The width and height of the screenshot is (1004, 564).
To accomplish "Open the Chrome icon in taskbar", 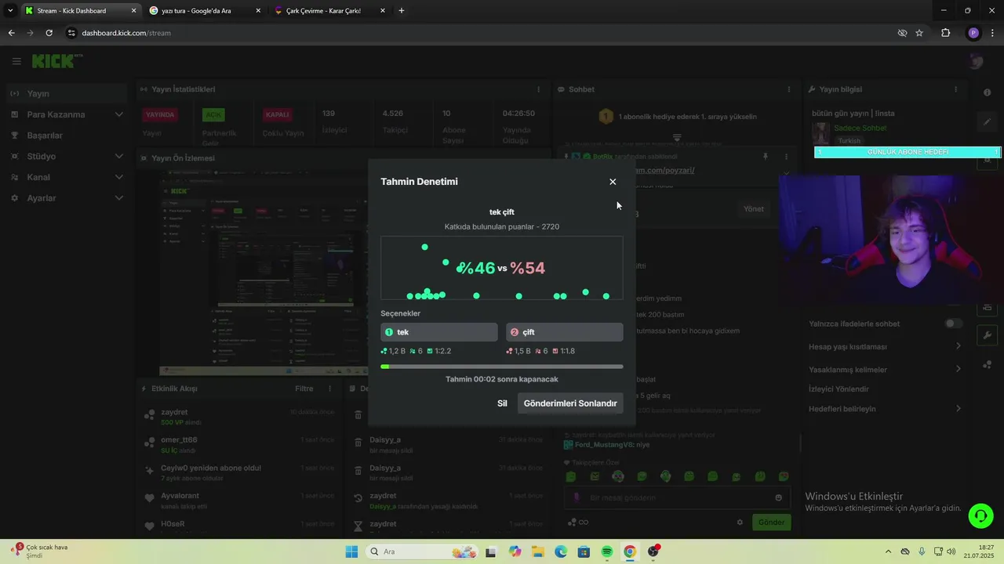I will tap(630, 552).
